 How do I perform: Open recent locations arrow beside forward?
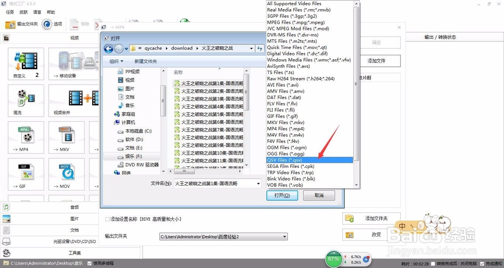pyautogui.click(x=127, y=49)
